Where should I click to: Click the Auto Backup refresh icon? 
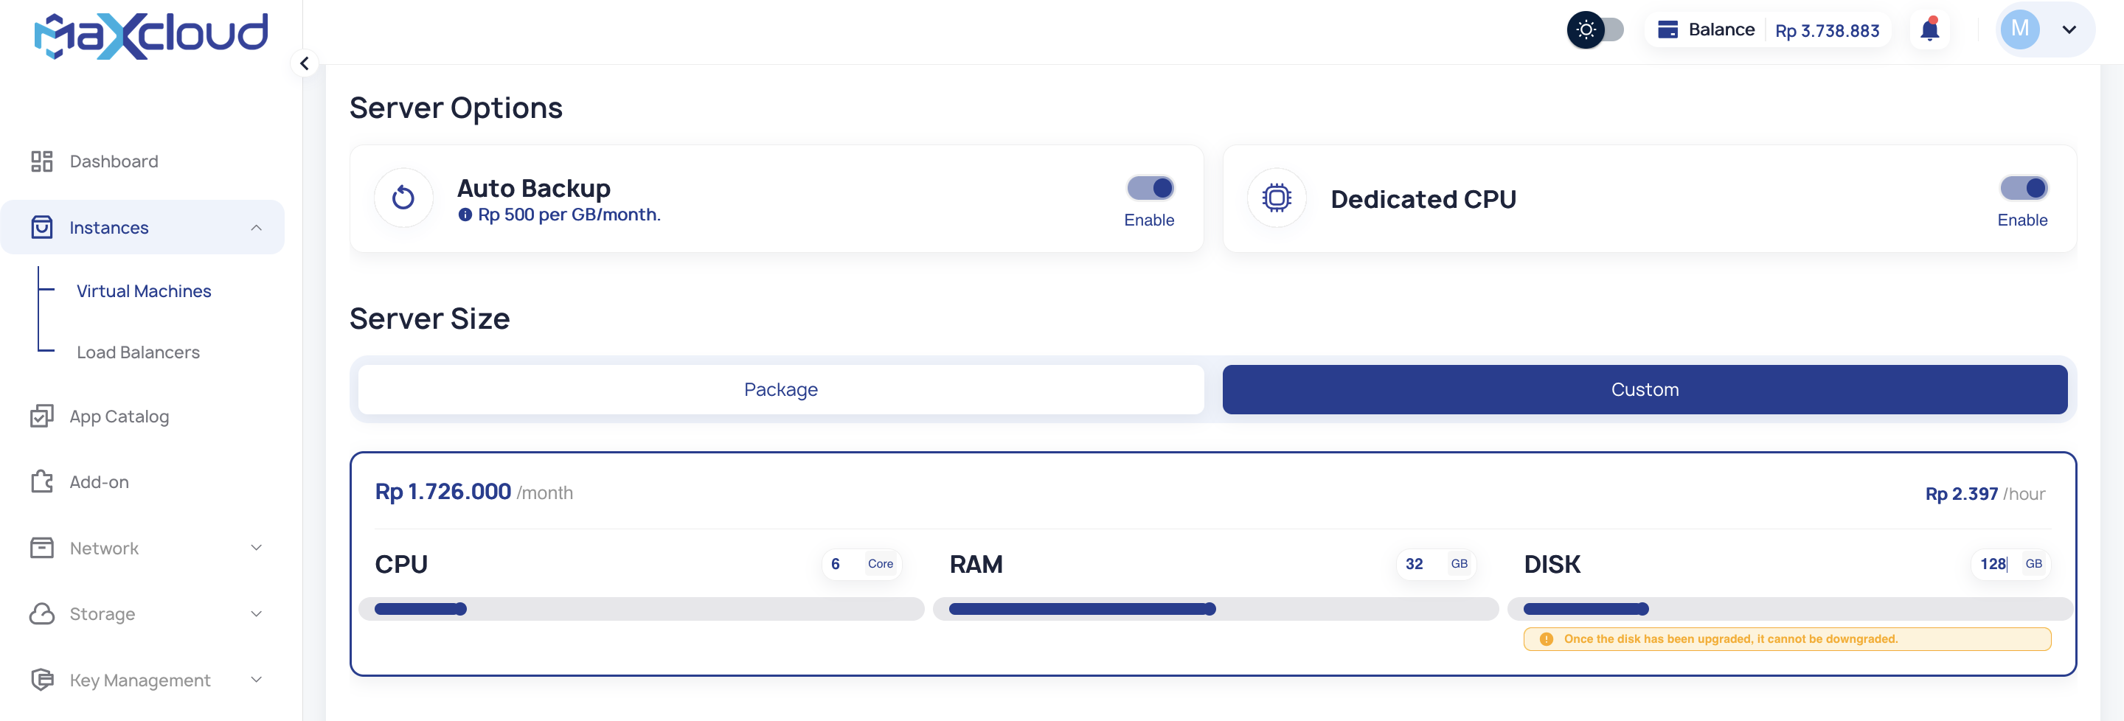point(403,198)
